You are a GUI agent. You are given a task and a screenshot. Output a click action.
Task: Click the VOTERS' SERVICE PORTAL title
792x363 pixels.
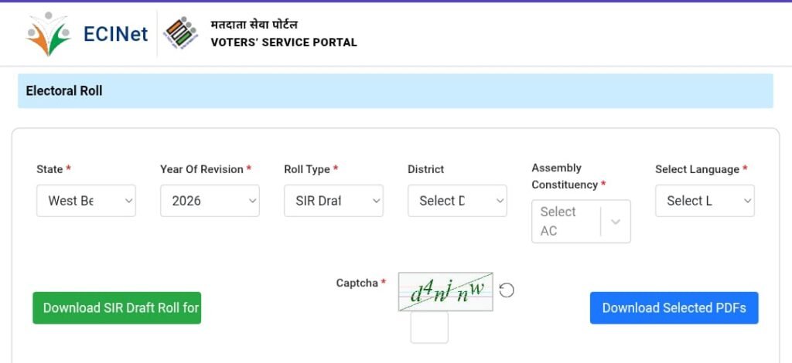coord(284,42)
